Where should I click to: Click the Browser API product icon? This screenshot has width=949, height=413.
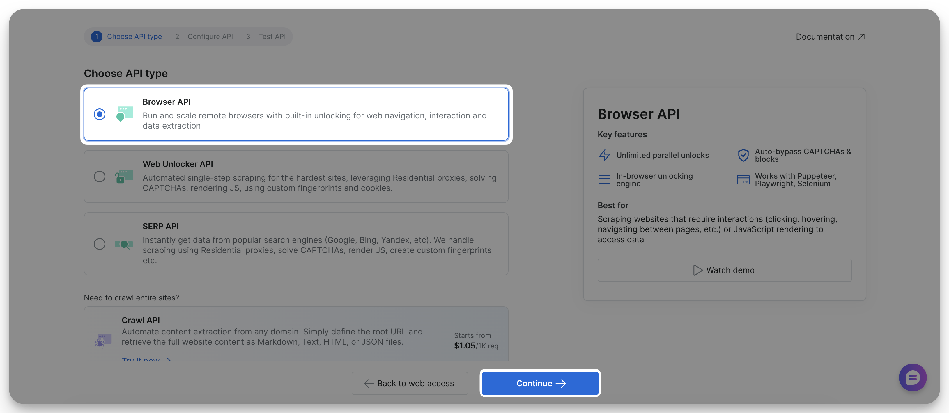125,114
